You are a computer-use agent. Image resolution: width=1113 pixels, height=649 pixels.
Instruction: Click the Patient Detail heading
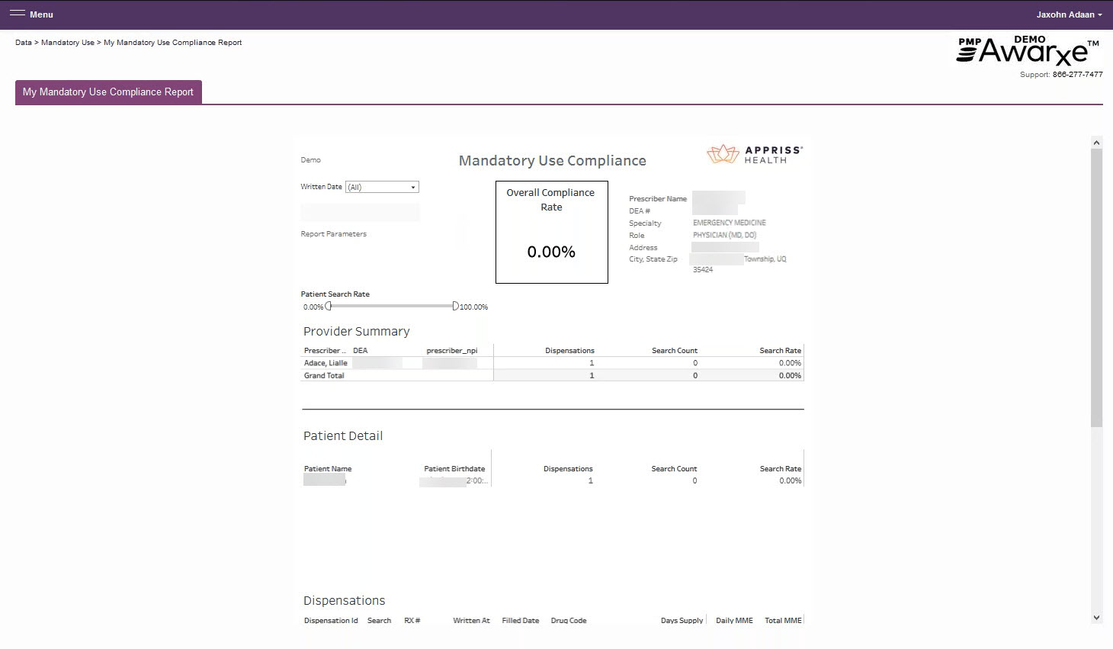[343, 436]
